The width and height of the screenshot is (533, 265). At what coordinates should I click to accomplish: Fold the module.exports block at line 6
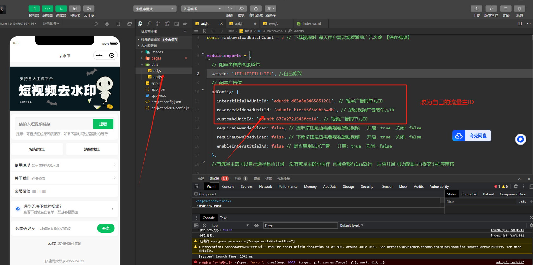(203, 53)
